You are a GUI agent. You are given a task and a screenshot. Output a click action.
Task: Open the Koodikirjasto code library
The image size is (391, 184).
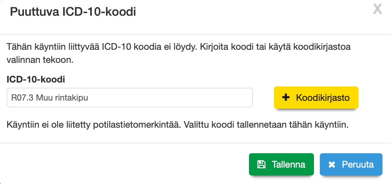[x=316, y=98]
